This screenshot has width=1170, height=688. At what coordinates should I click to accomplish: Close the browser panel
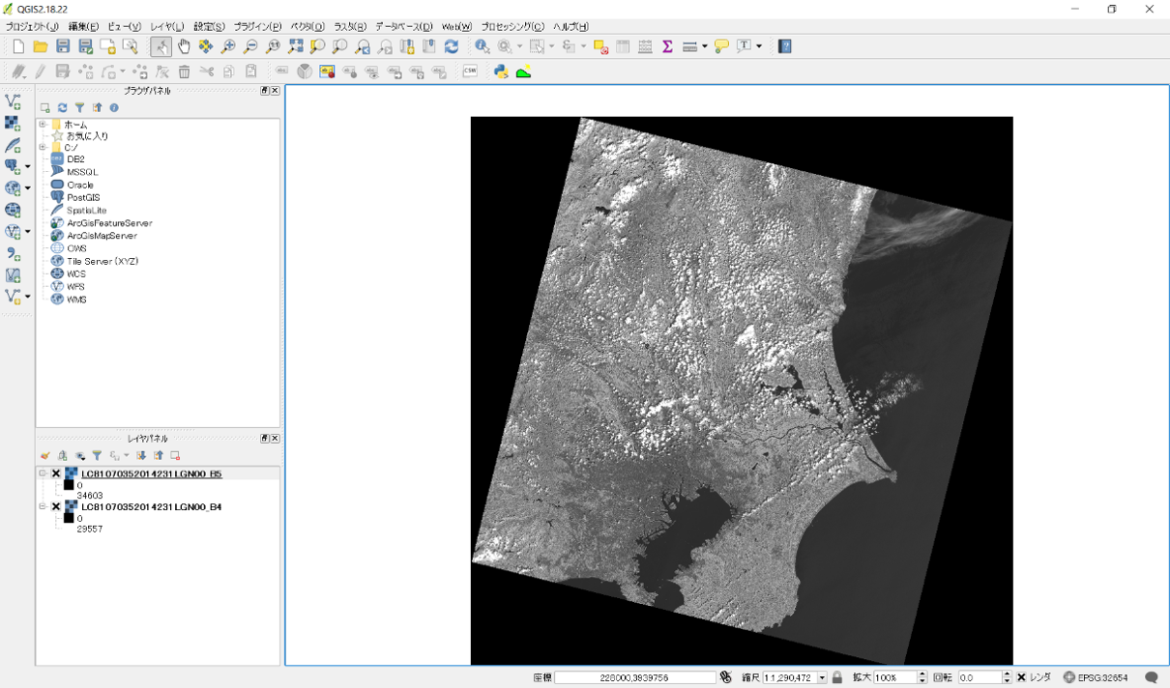[x=275, y=91]
